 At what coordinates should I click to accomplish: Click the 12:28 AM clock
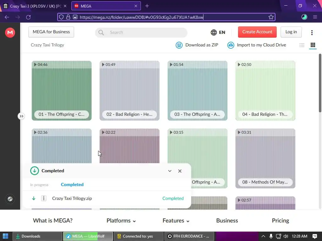[x=299, y=236]
